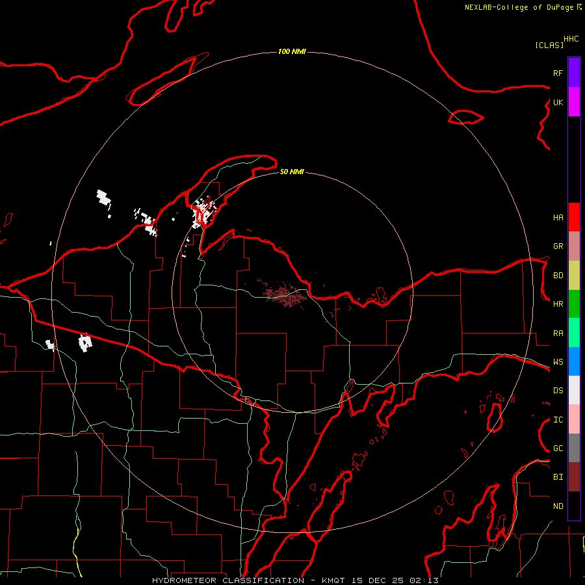Select the GR salmon color swatch
The image size is (585, 585).
[574, 246]
